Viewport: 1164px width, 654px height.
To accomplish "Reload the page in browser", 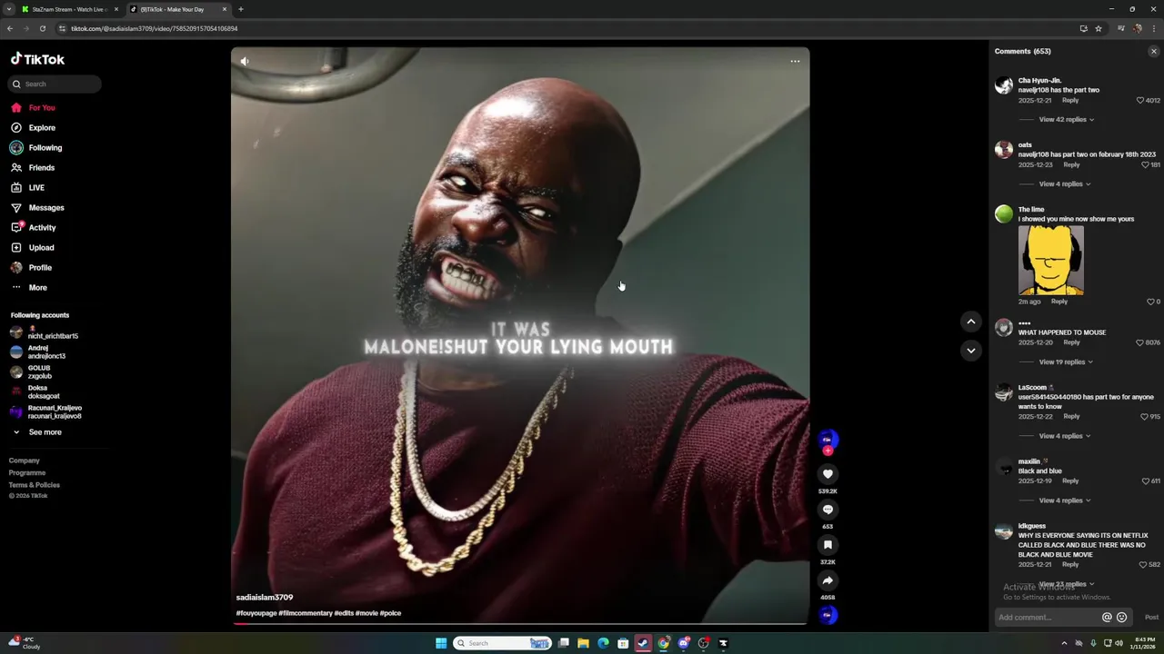I will (x=42, y=28).
